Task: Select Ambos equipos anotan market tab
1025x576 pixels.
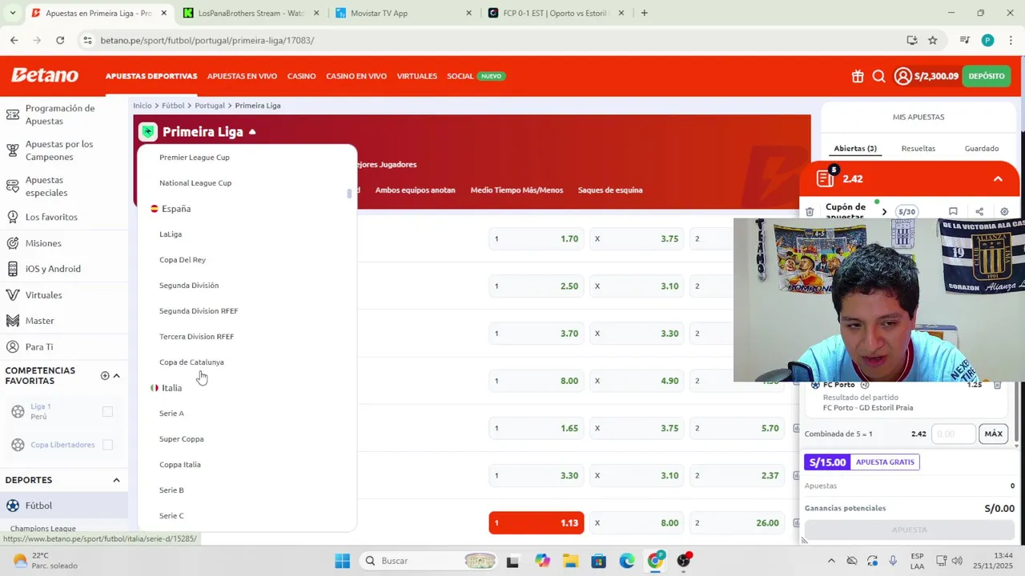Action: [x=415, y=190]
